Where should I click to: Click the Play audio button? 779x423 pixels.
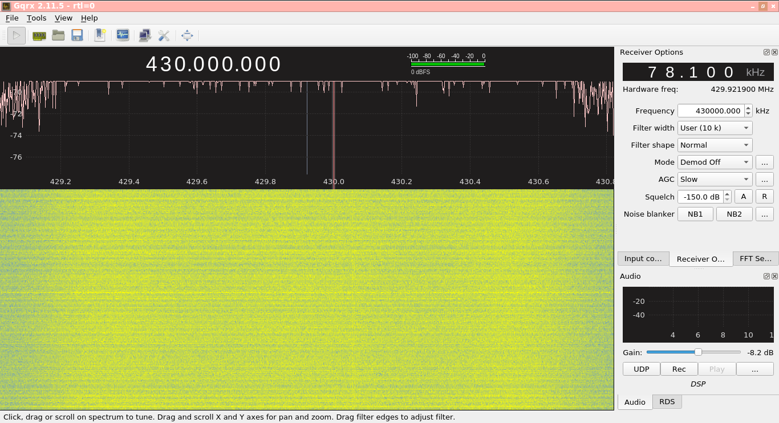pos(717,369)
